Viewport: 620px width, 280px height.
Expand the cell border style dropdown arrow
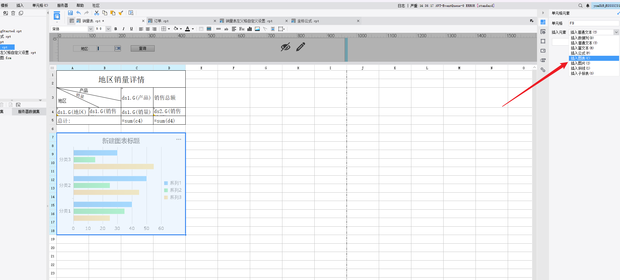coord(169,29)
